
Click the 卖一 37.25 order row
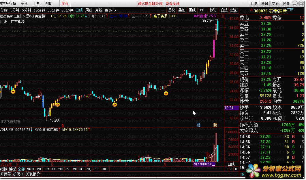[272, 45]
